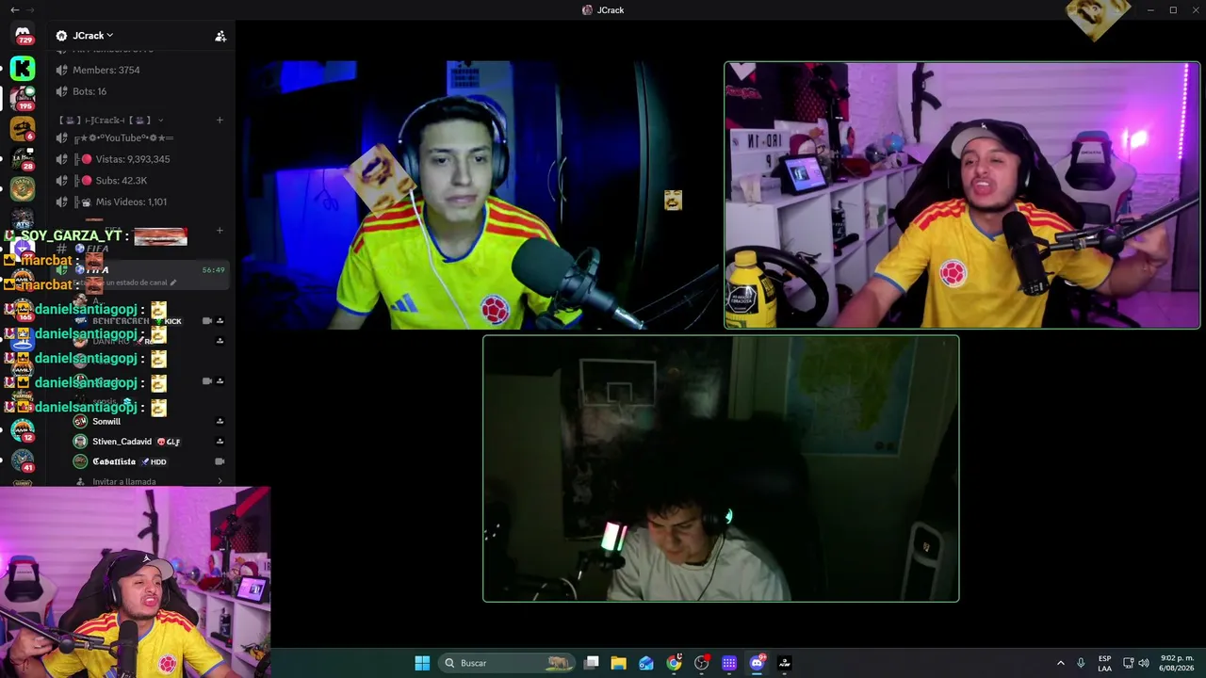Image resolution: width=1206 pixels, height=678 pixels.
Task: Open the purple grid app in taskbar
Action: (x=729, y=663)
